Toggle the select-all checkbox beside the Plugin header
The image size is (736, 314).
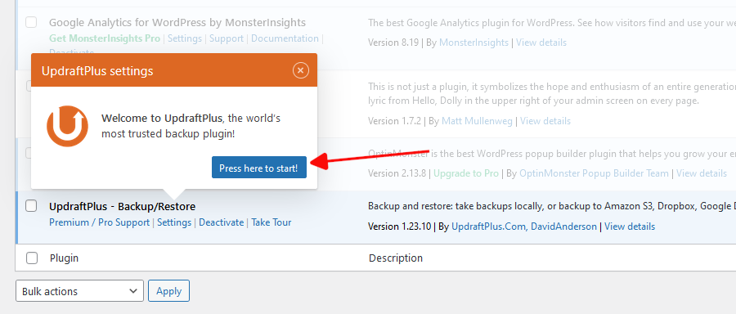(32, 258)
